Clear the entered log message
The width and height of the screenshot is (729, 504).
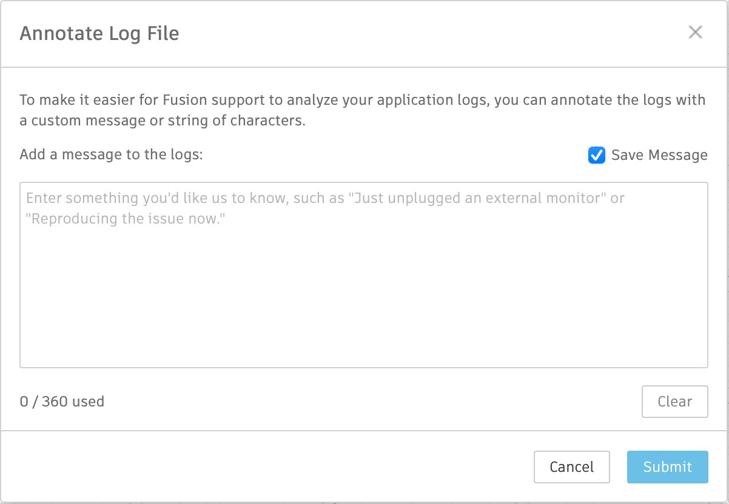tap(674, 401)
